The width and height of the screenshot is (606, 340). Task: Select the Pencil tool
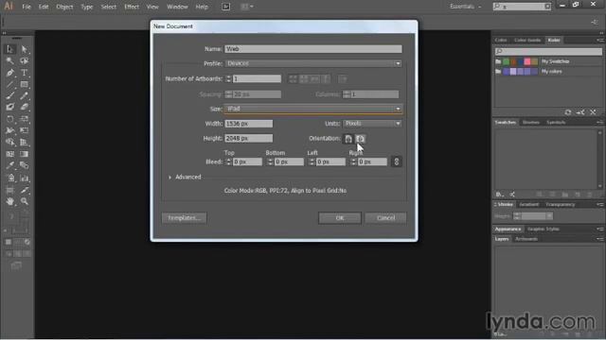pyautogui.click(x=24, y=95)
